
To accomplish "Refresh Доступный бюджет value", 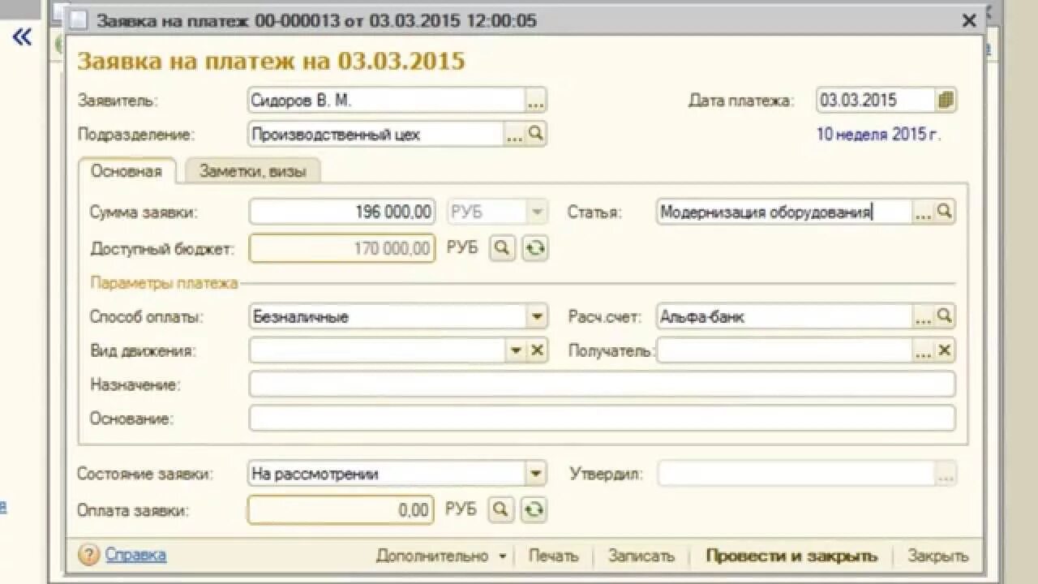I will pos(534,248).
